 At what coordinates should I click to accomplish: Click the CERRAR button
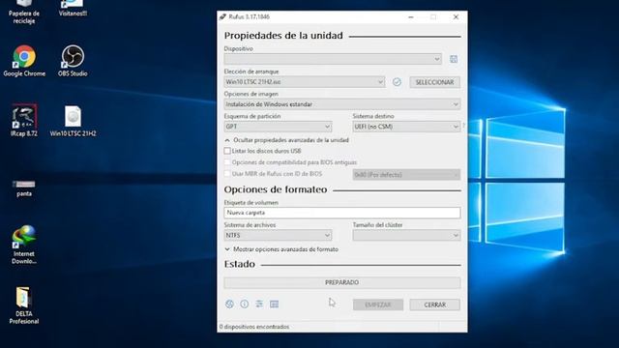click(434, 304)
